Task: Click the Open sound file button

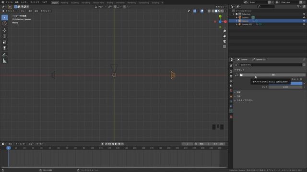Action: (x=272, y=75)
